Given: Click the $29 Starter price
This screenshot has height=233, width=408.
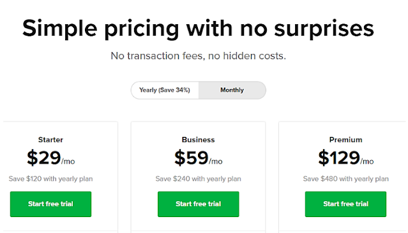Looking at the screenshot, I should coord(44,157).
